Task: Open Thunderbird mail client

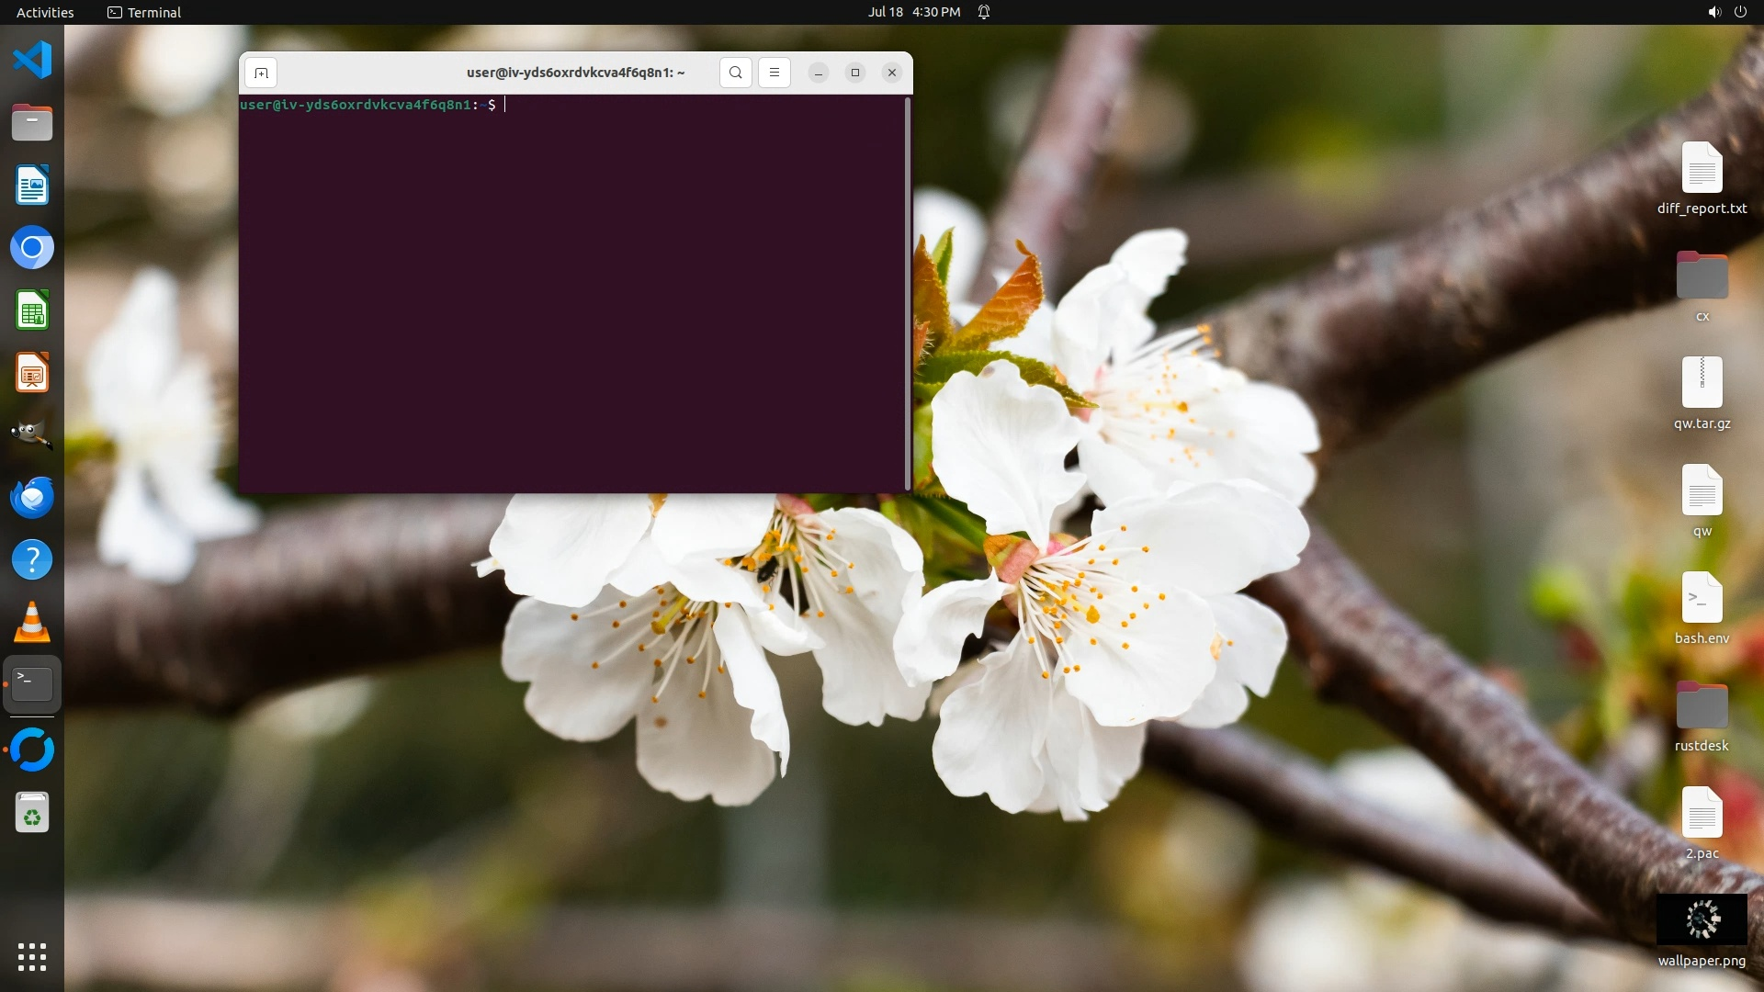Action: [x=32, y=498]
